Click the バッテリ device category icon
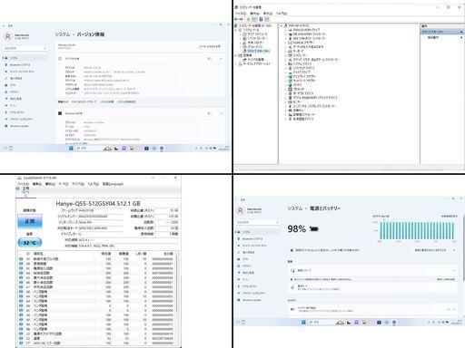 tap(290, 85)
